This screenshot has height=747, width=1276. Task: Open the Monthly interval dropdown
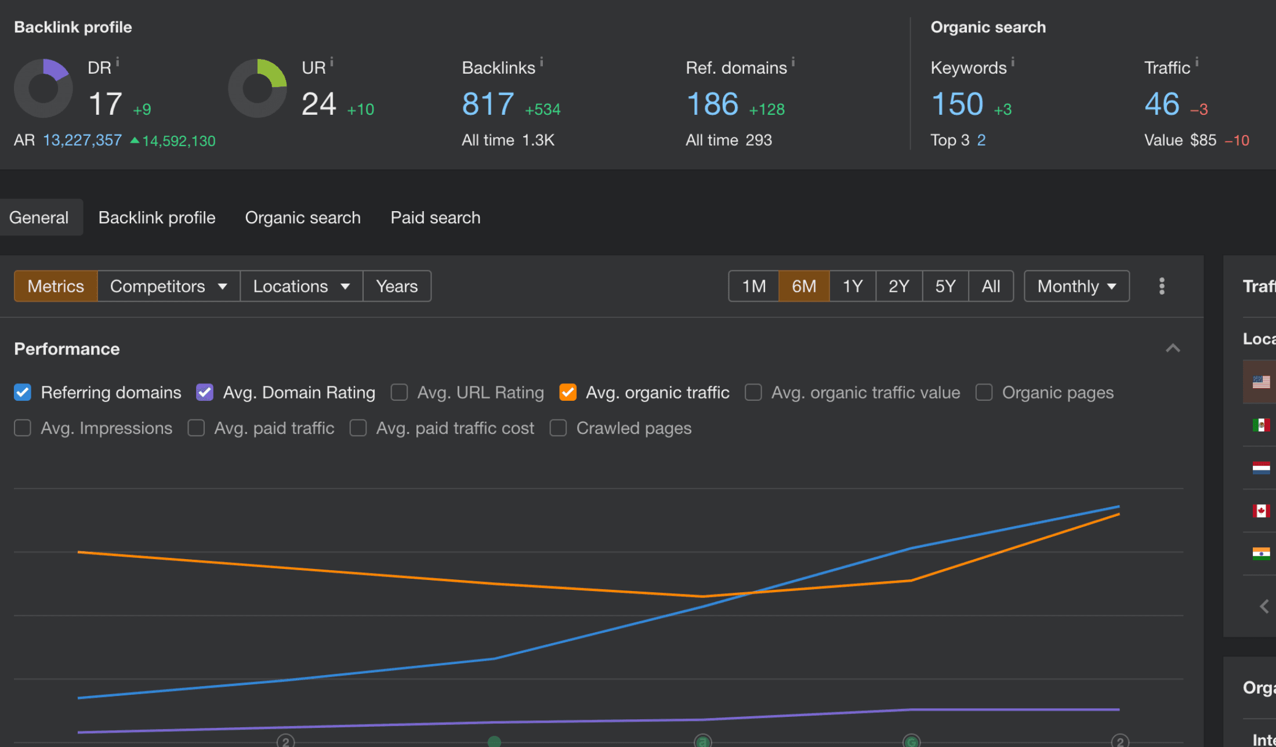point(1076,286)
